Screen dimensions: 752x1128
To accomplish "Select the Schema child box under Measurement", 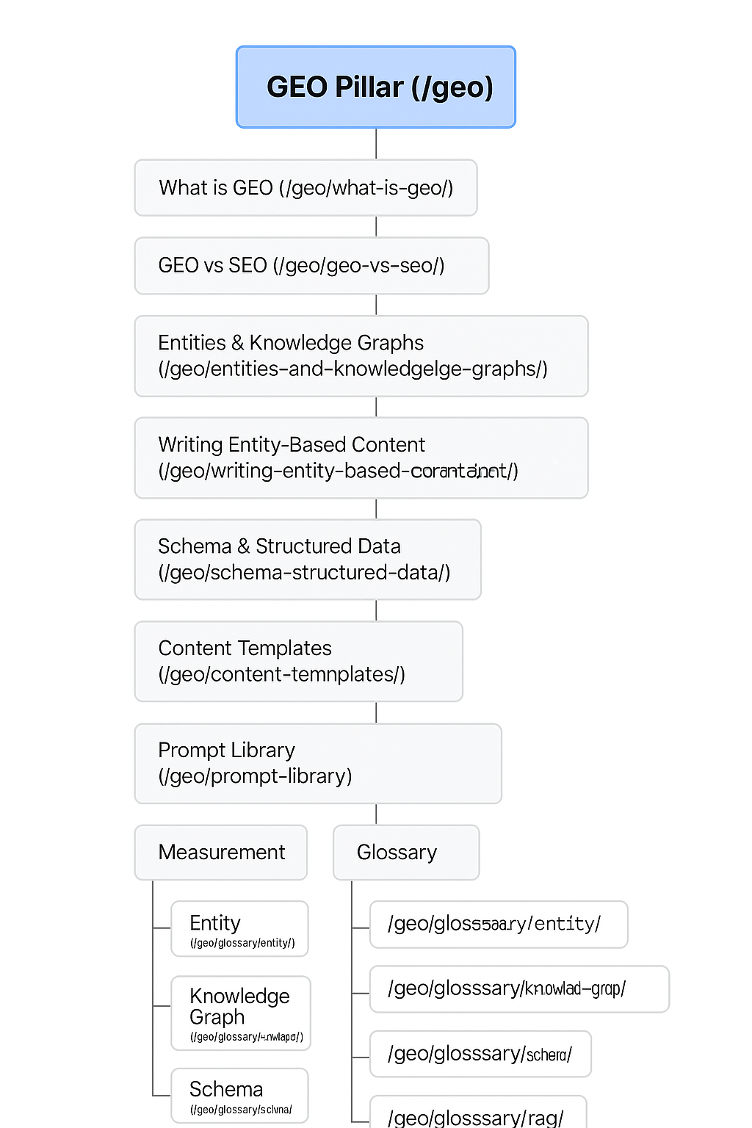I will [x=239, y=1096].
